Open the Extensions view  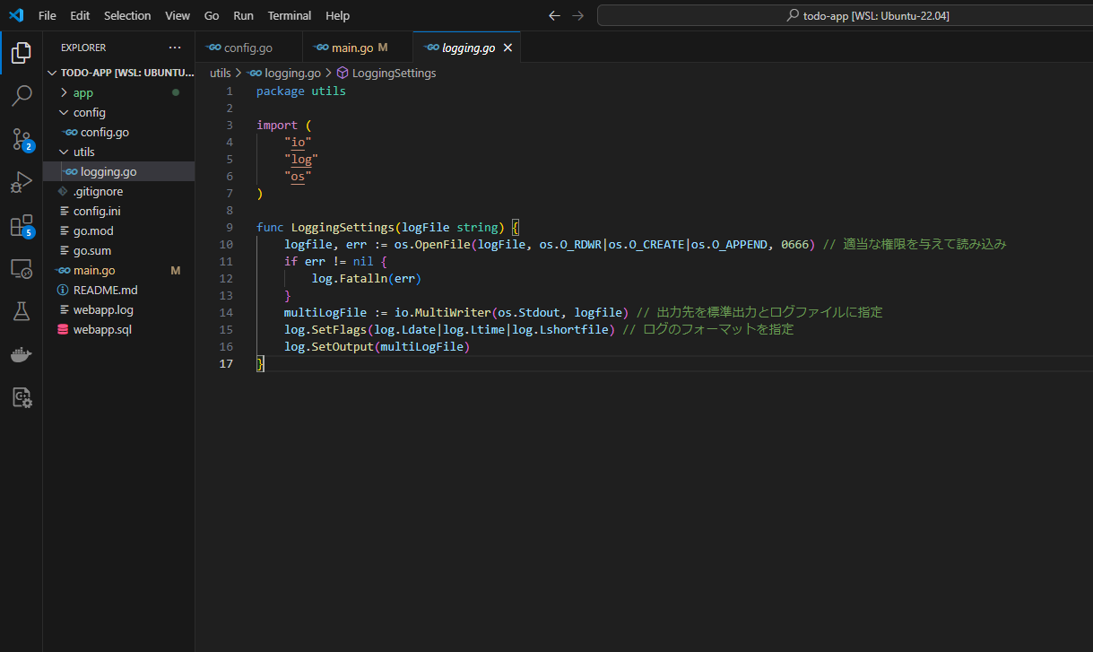(x=22, y=226)
